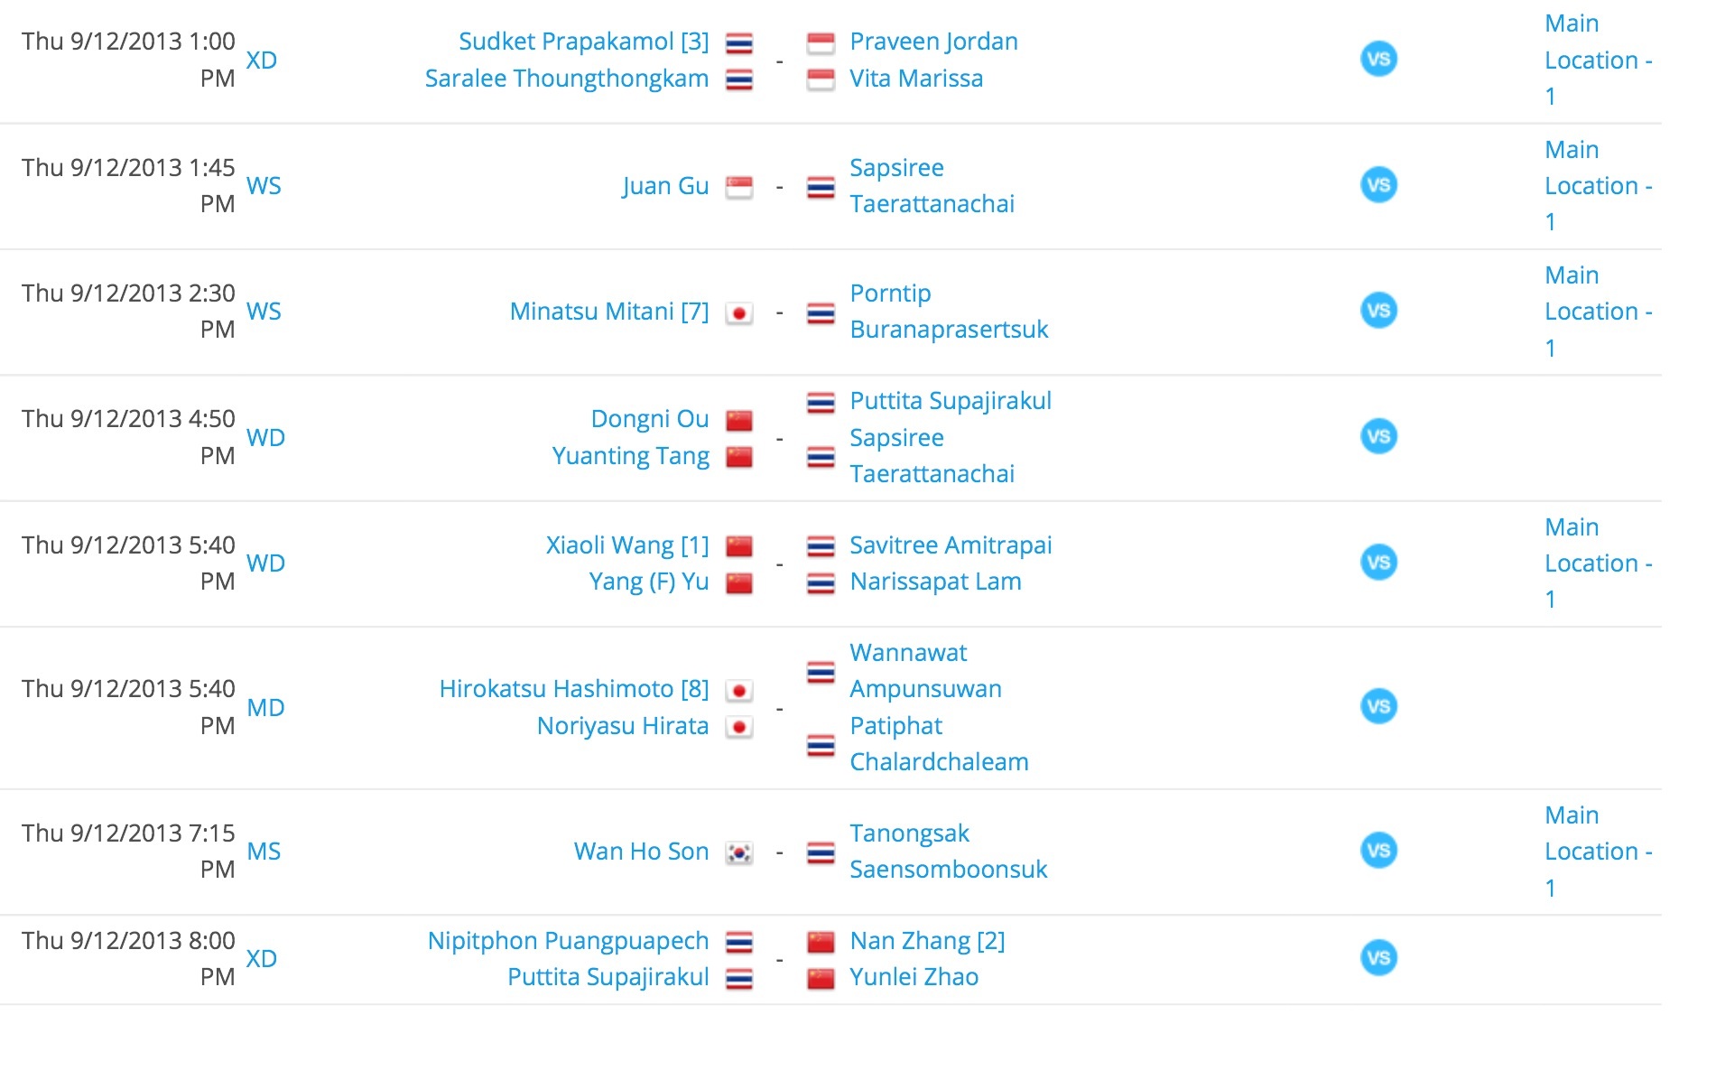Click VS icon in Xiaoli Wang row
The height and width of the screenshot is (1080, 1716).
click(x=1377, y=563)
